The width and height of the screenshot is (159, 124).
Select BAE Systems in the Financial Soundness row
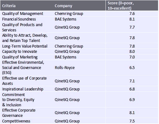pyautogui.click(x=65, y=19)
